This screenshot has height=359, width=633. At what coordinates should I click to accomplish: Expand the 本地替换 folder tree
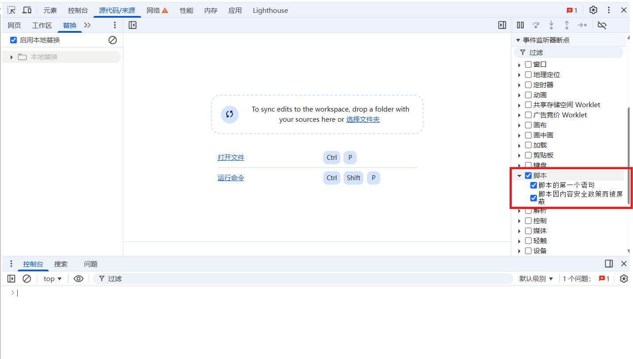[x=12, y=57]
